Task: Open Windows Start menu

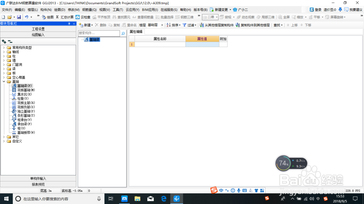Action: pyautogui.click(x=6, y=199)
